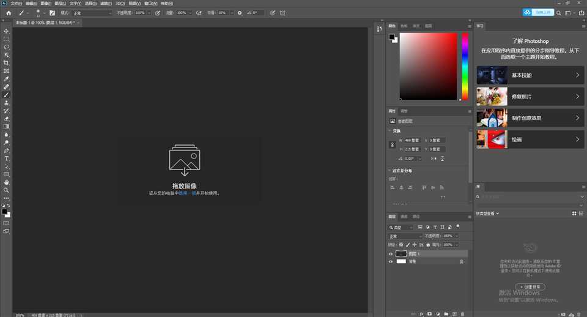Switch to the Channels tab
Image resolution: width=587 pixels, height=317 pixels.
pyautogui.click(x=404, y=217)
